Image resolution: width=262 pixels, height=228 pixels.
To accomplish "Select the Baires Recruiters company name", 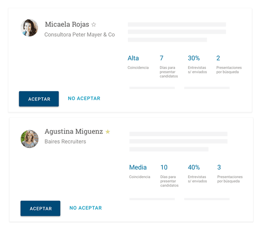I will pyautogui.click(x=65, y=142).
